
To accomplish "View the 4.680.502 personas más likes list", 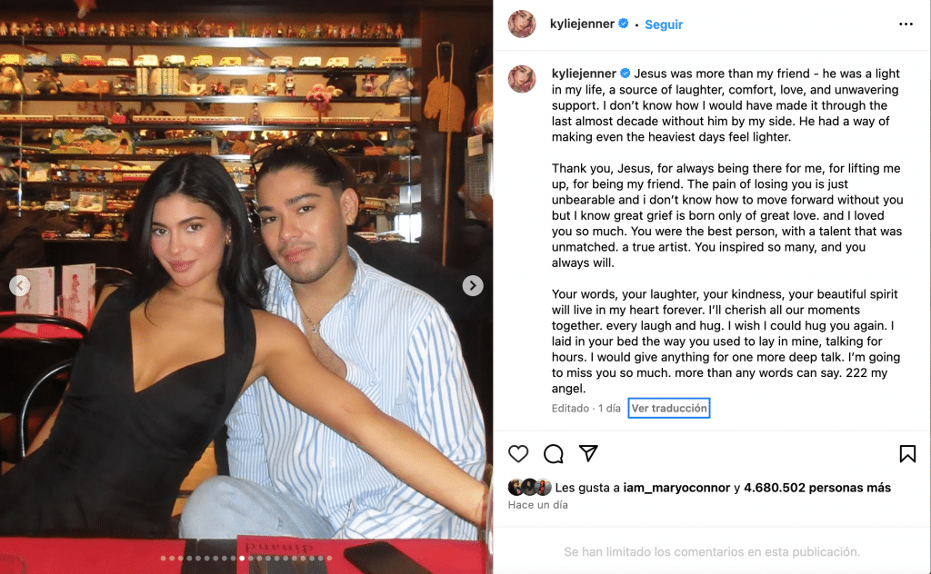I will point(817,488).
